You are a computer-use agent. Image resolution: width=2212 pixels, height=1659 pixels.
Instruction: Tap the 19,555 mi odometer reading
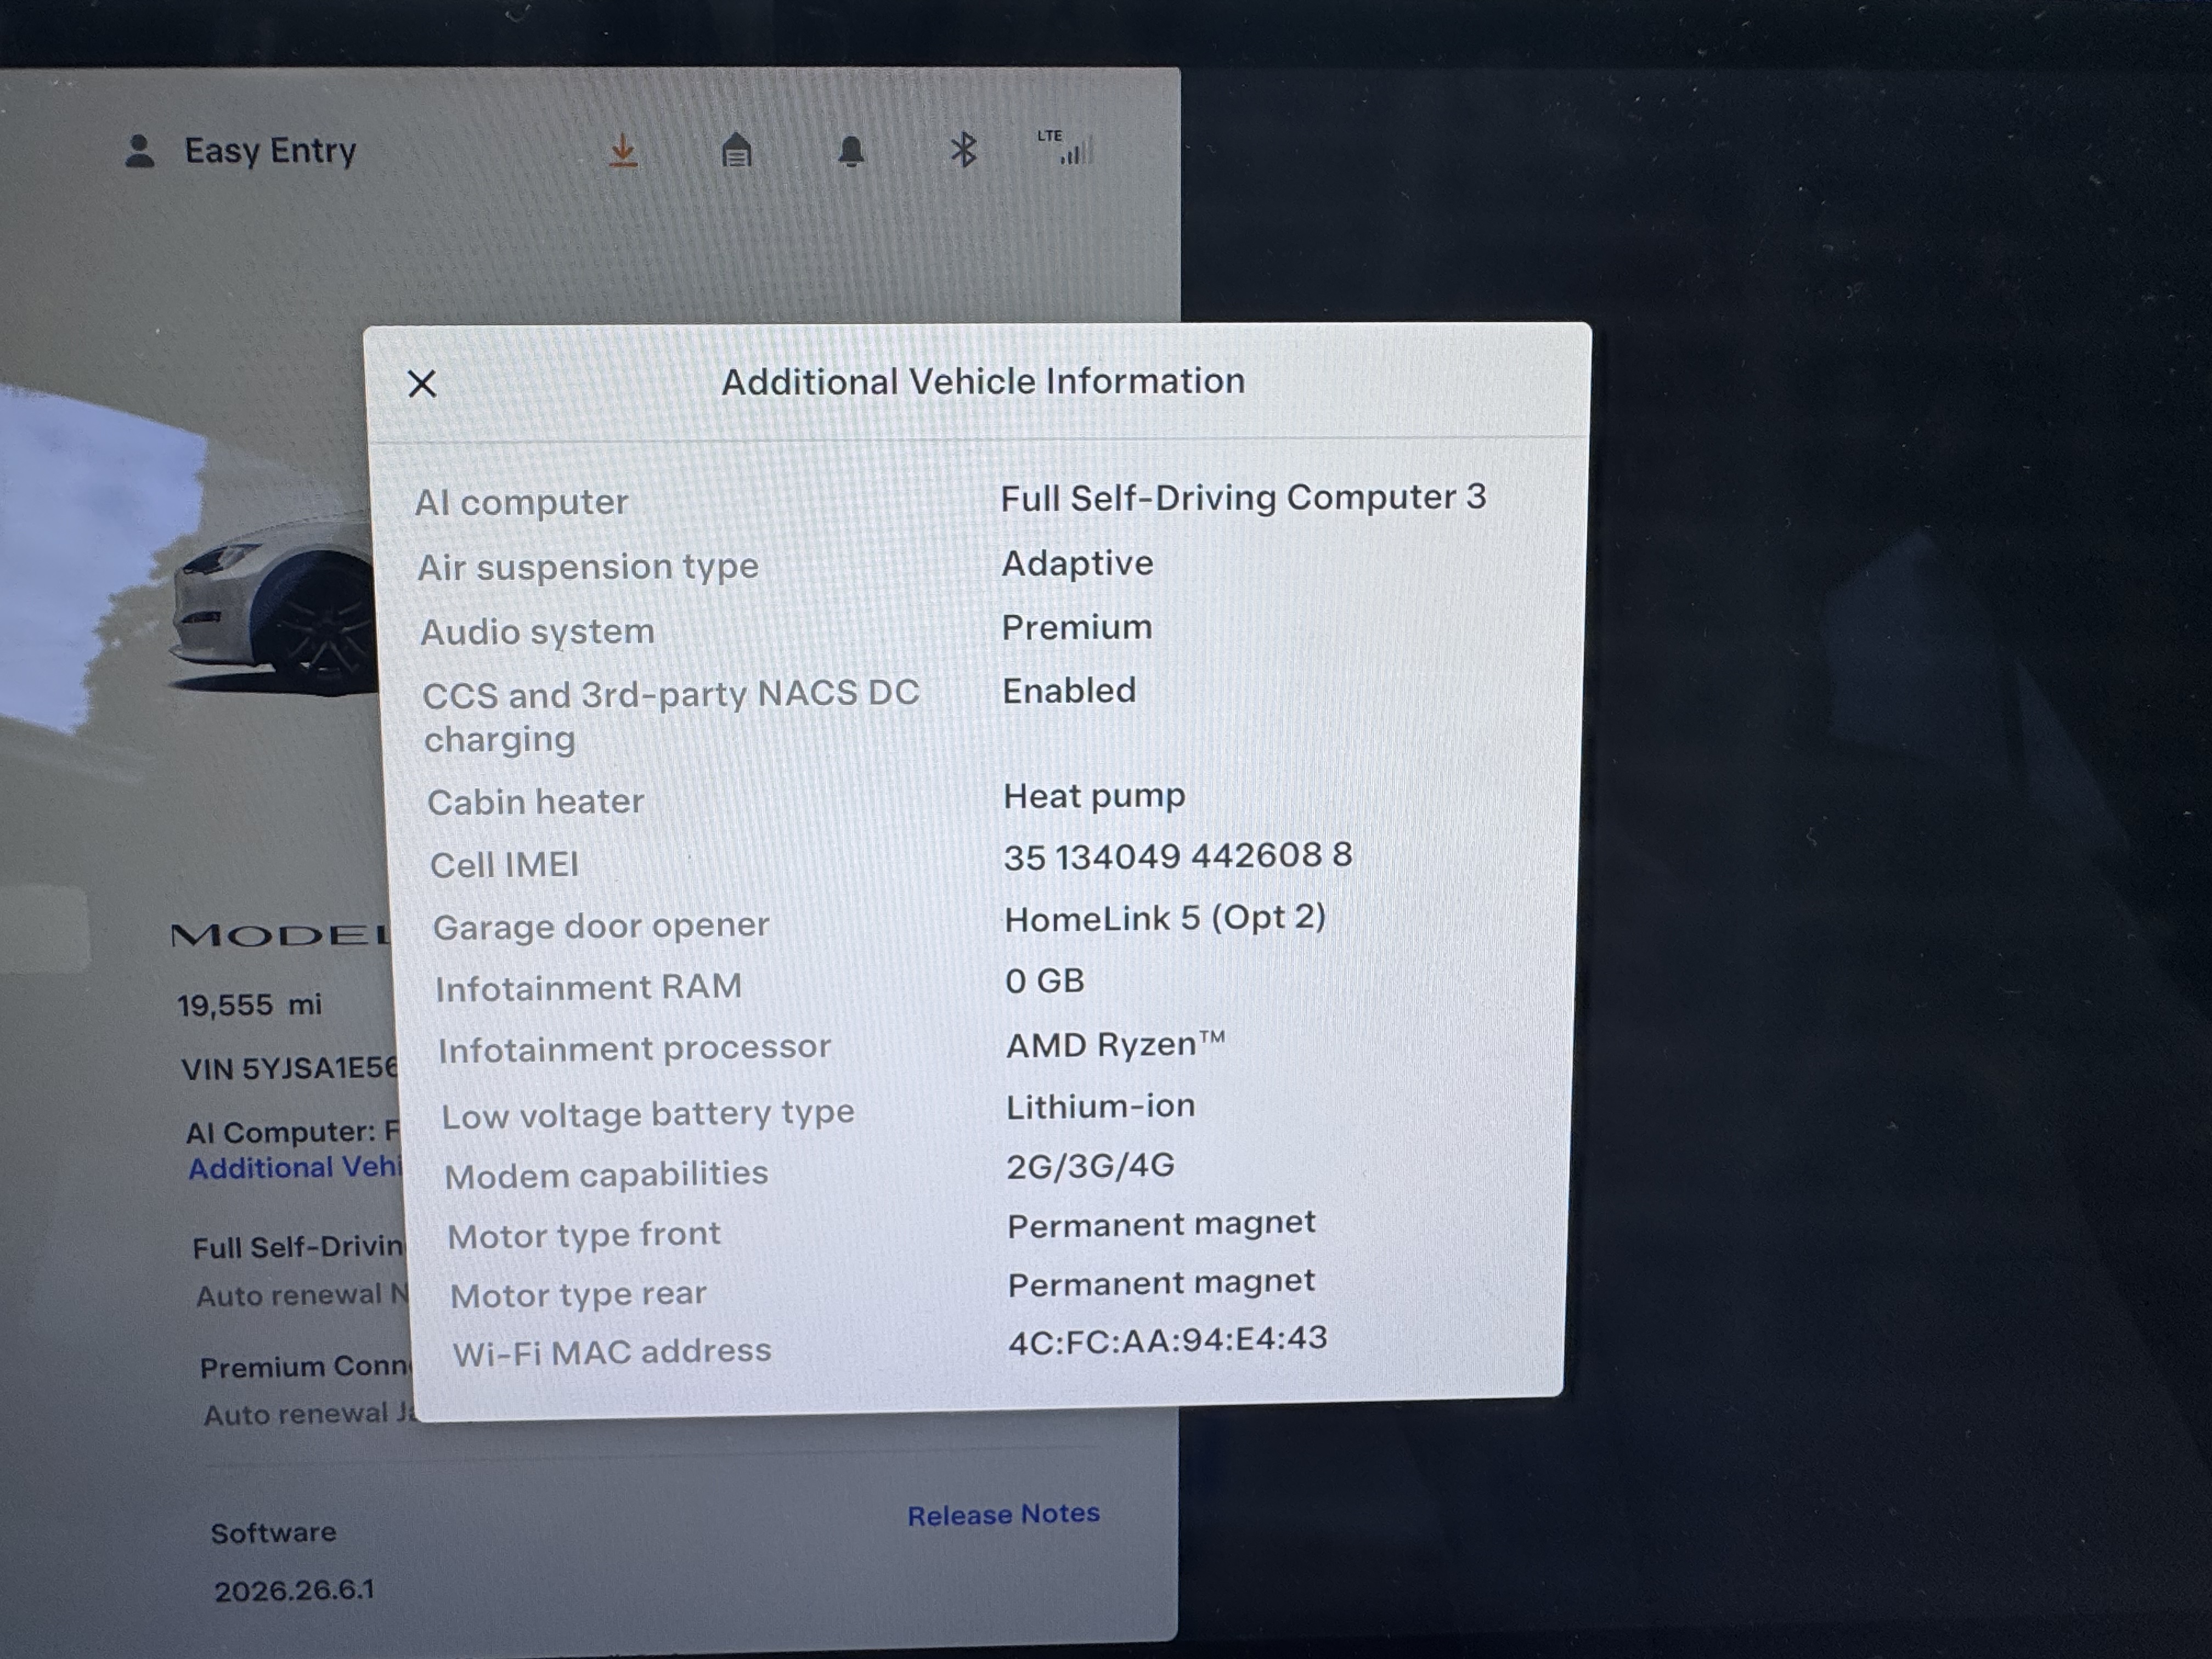250,1004
